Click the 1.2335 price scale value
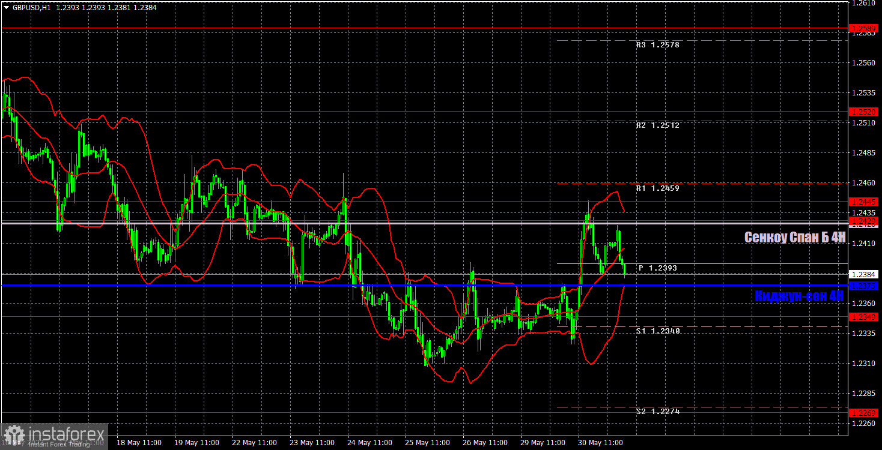This screenshot has width=882, height=450. (863, 334)
